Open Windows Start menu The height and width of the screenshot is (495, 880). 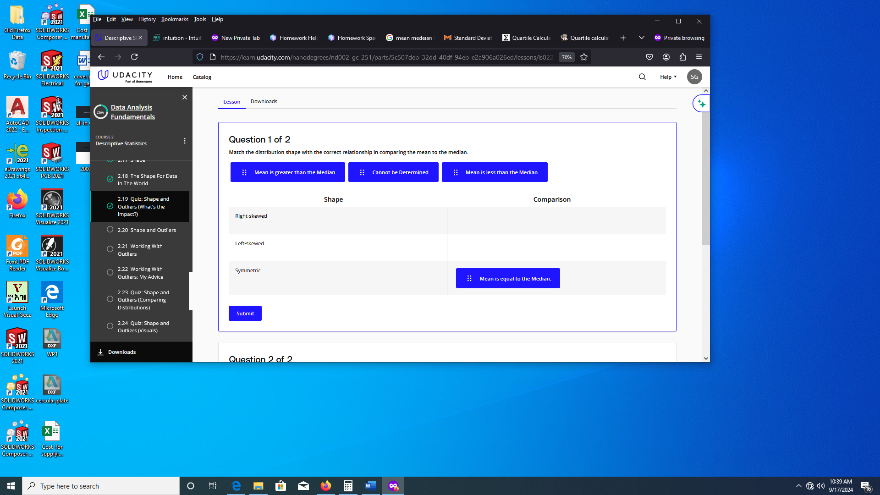11,486
